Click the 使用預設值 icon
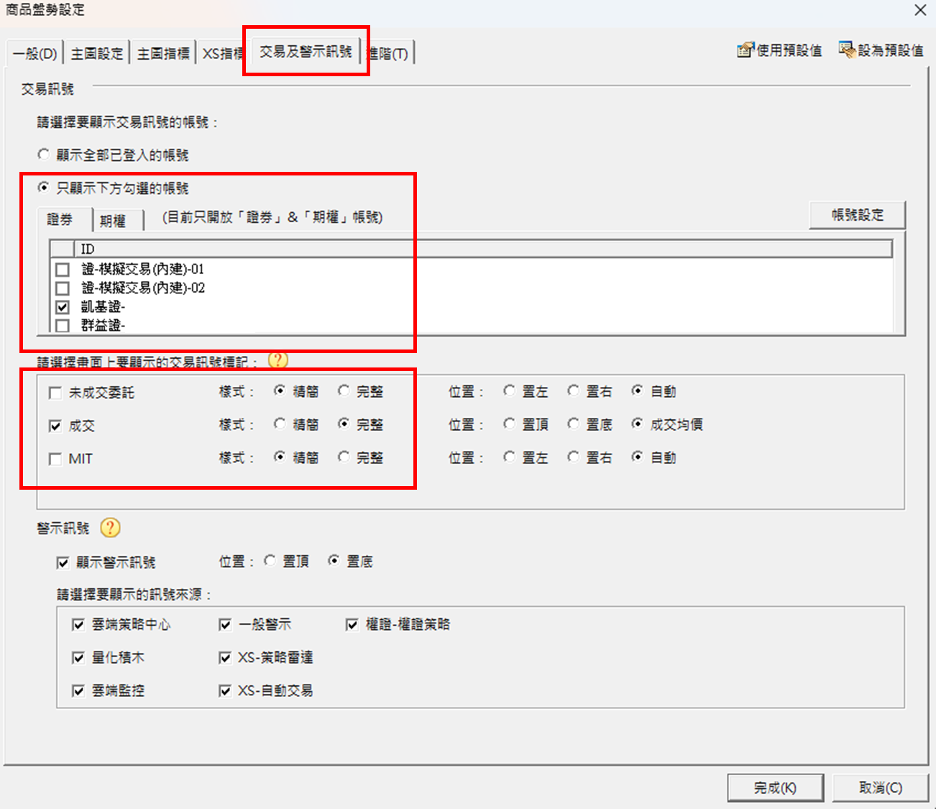This screenshot has width=936, height=809. [x=745, y=50]
